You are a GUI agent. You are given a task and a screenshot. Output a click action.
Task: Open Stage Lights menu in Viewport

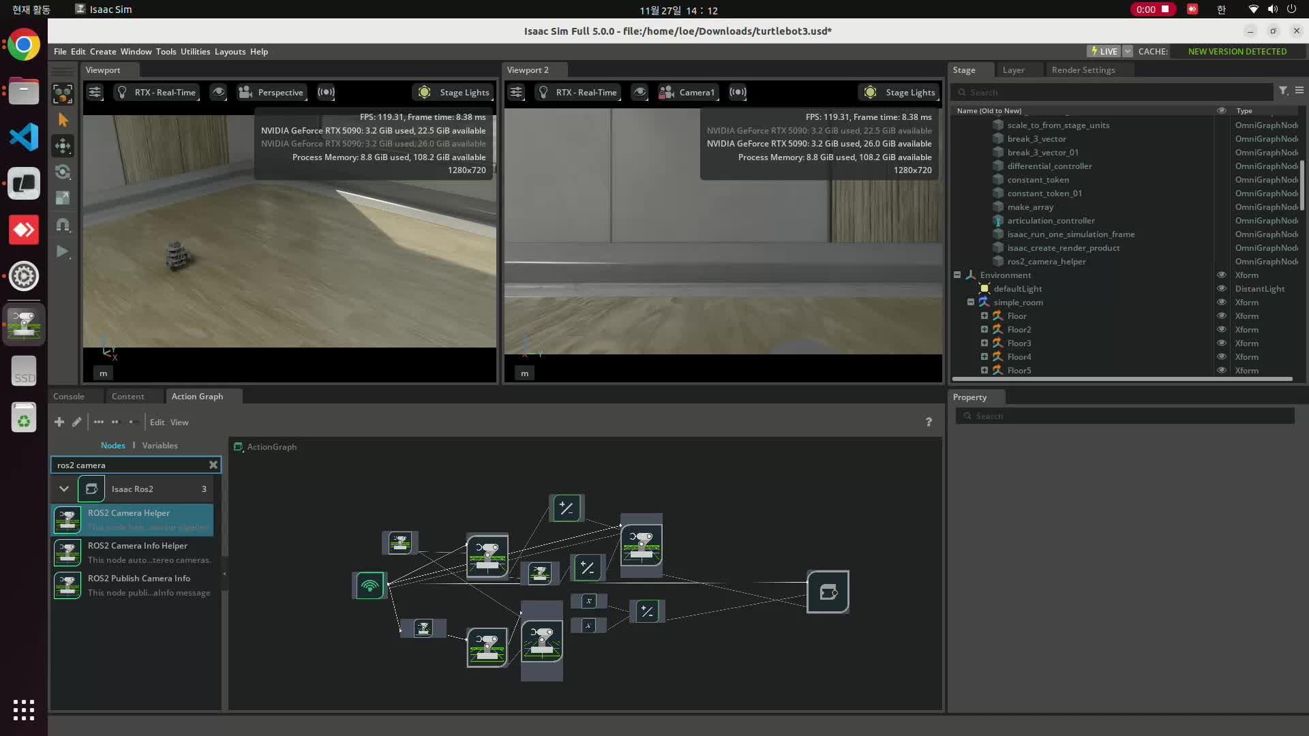(454, 92)
